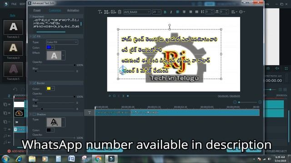Click the zoom in timeline icon
291x163 pixels.
(260, 102)
